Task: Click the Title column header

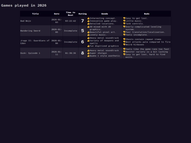Action: point(35,14)
